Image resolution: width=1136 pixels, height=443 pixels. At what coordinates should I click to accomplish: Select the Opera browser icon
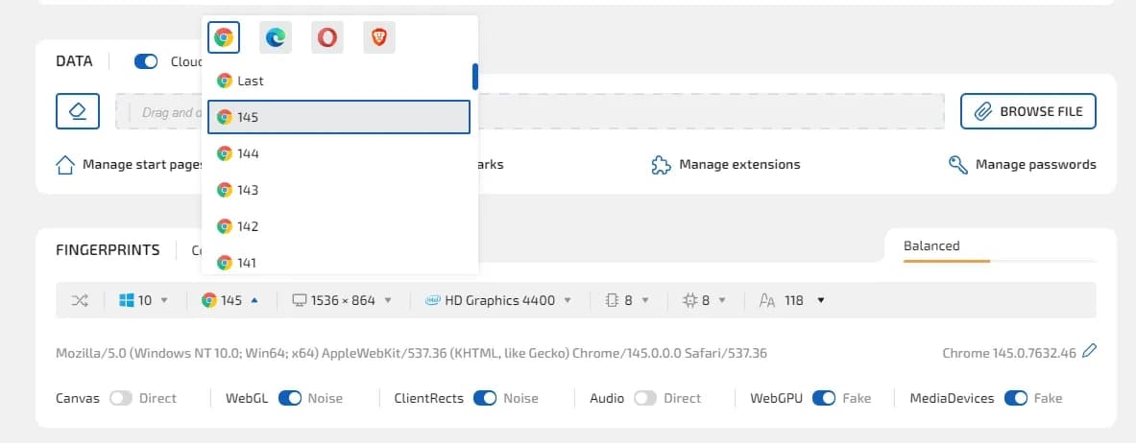coord(327,37)
